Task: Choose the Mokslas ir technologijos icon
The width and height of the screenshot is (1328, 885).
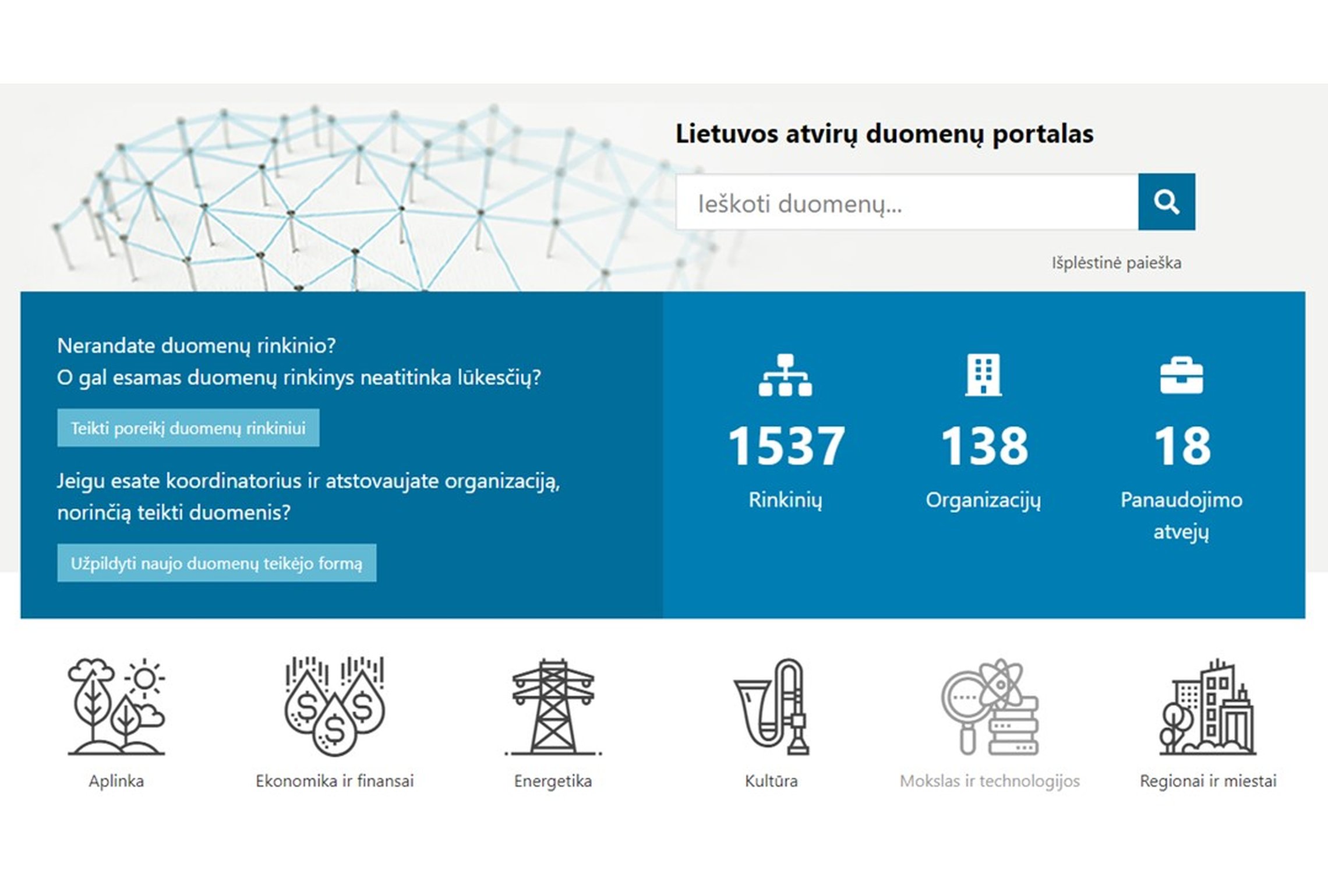Action: click(x=990, y=706)
